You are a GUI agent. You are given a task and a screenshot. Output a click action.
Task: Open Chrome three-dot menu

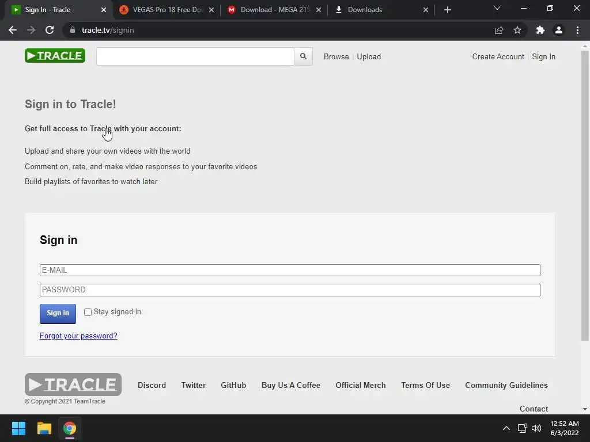(577, 30)
